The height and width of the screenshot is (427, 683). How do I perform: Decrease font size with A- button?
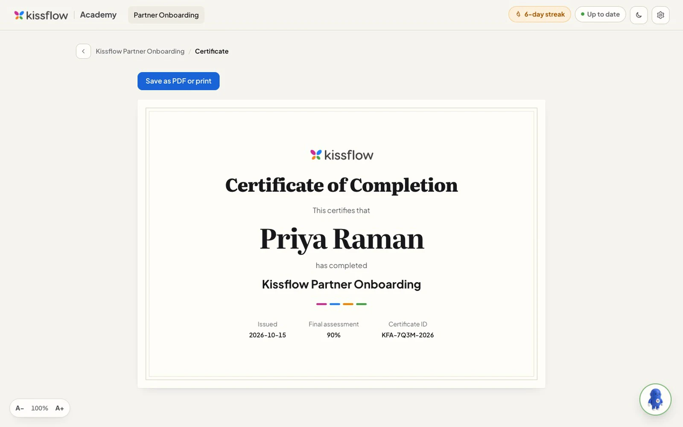[x=20, y=408]
